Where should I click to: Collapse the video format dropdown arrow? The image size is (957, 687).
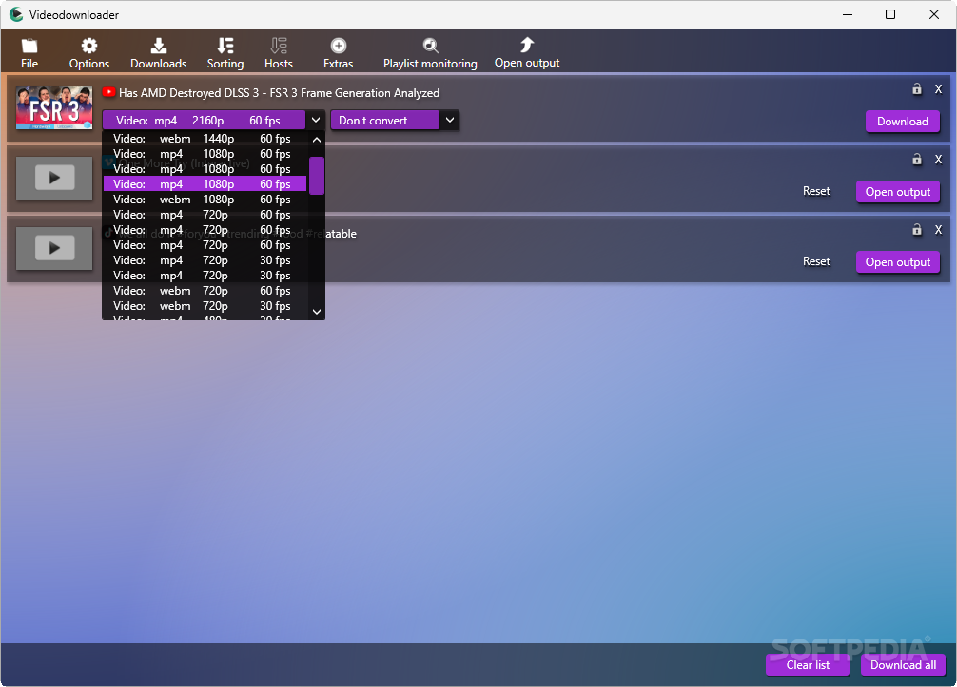[x=316, y=120]
